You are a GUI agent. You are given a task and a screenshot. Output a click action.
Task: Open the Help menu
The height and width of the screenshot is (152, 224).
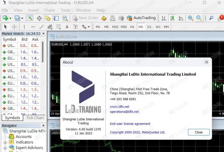pyautogui.click(x=100, y=10)
